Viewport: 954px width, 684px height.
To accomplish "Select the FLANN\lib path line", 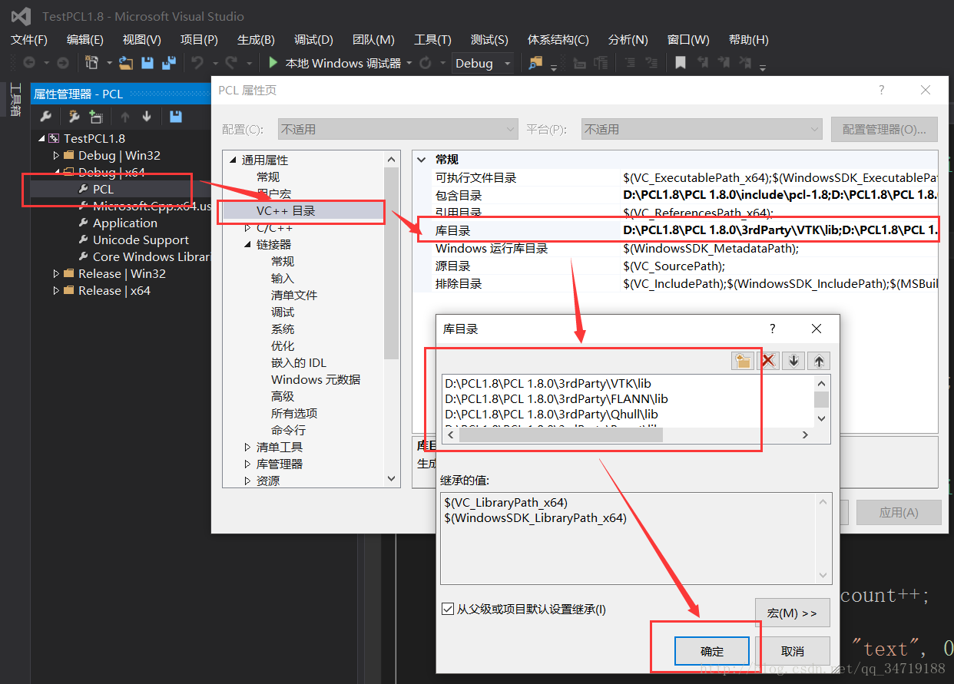I will [556, 398].
